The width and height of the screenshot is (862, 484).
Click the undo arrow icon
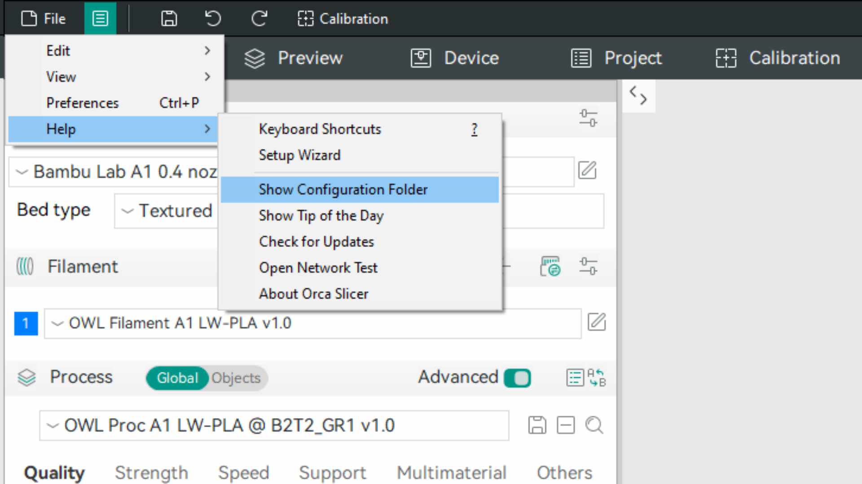(213, 19)
